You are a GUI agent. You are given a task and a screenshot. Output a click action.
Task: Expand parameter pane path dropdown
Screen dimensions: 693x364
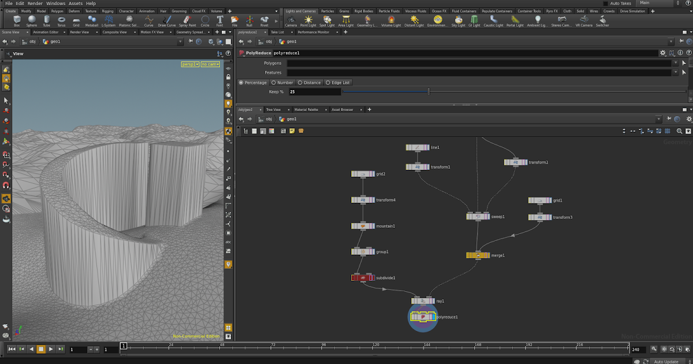[x=670, y=42]
